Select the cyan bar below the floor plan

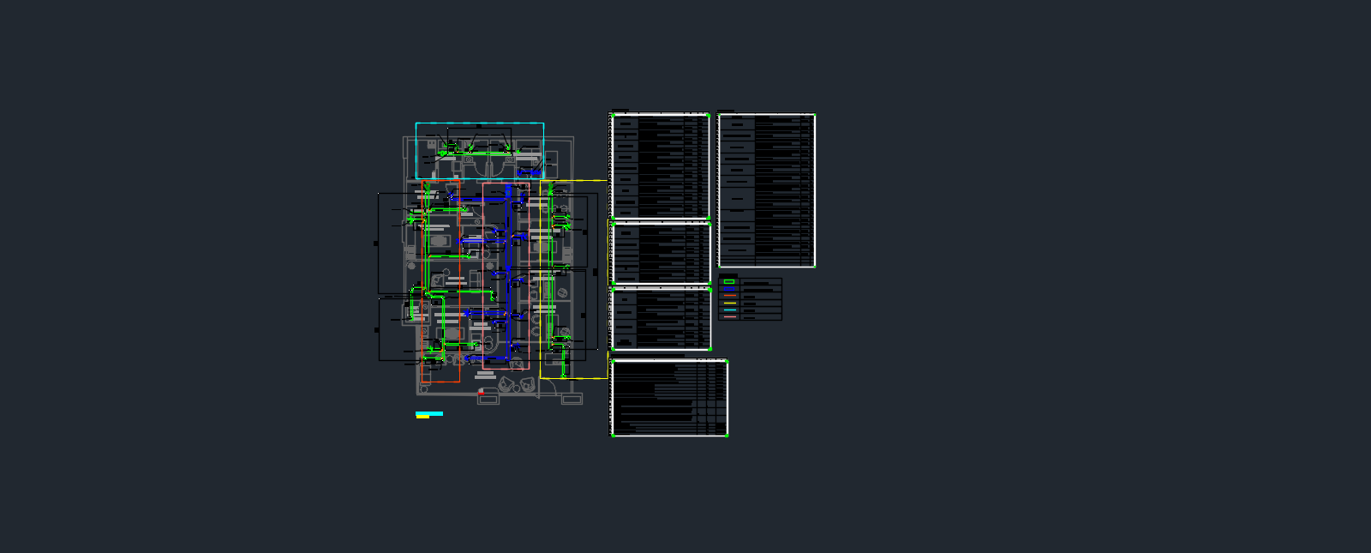click(x=429, y=413)
